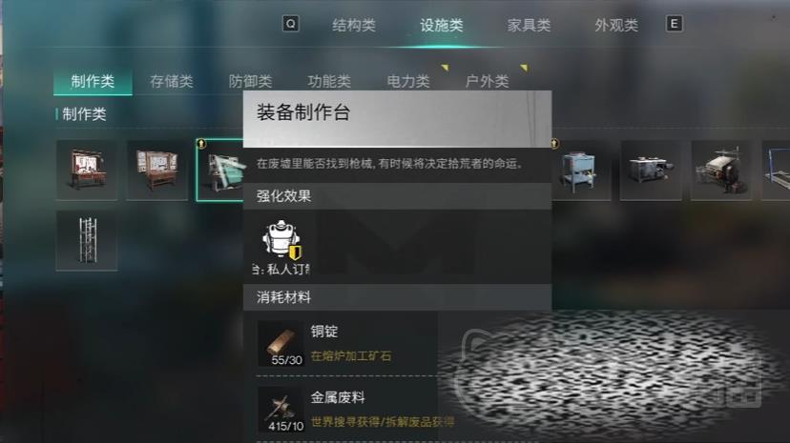The height and width of the screenshot is (443, 790).
Task: Click the copper ingot material icon
Action: click(281, 343)
